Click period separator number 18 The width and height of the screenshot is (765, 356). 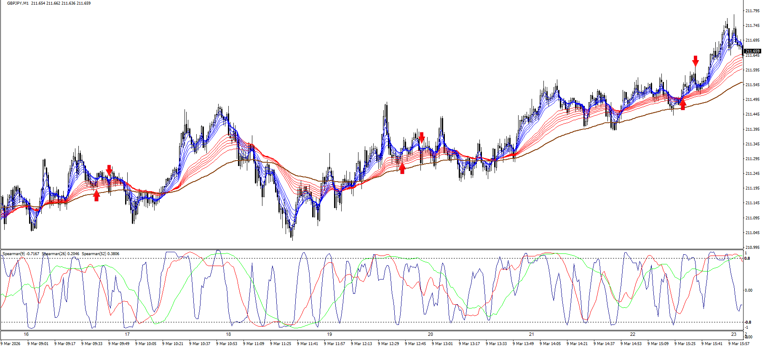pos(228,335)
